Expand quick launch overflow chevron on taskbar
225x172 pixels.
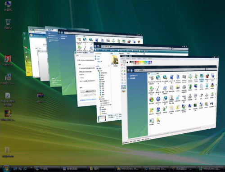point(31,167)
